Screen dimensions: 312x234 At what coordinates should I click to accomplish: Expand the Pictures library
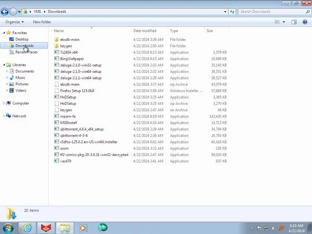(x=7, y=84)
